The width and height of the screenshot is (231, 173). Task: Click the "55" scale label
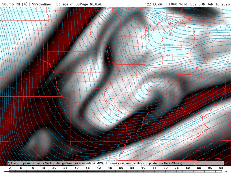tap(132, 168)
